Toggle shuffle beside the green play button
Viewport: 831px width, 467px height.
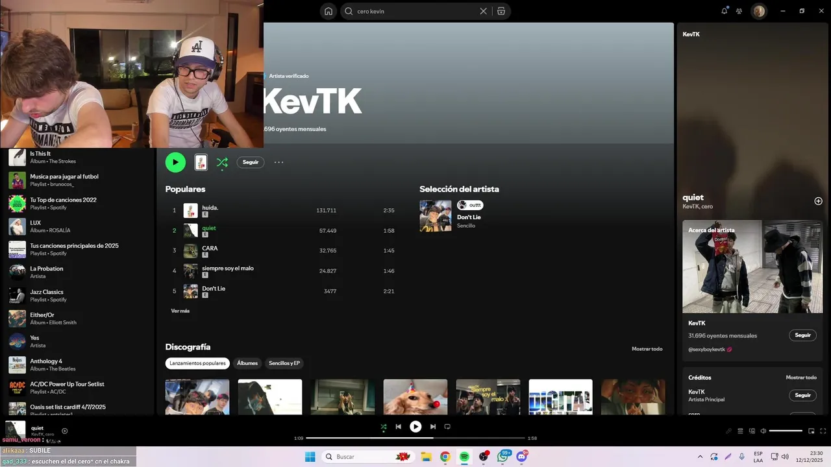pos(222,162)
